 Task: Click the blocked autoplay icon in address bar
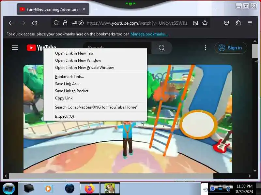point(81,23)
